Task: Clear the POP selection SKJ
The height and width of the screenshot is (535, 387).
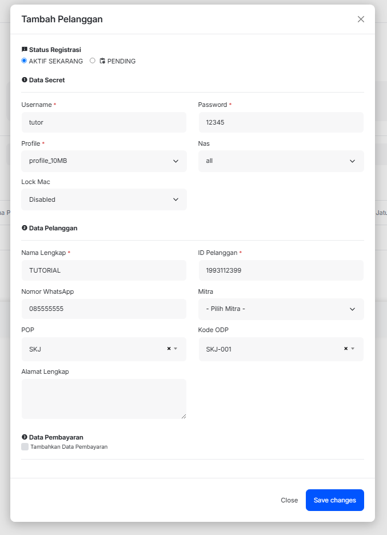Action: (169, 349)
